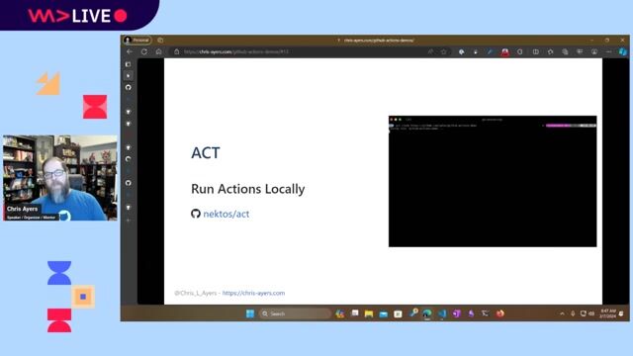
Task: Add this page to favorites star
Action: (x=444, y=51)
